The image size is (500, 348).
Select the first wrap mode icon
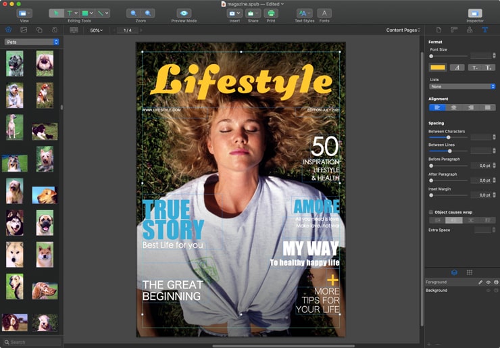tap(438, 220)
